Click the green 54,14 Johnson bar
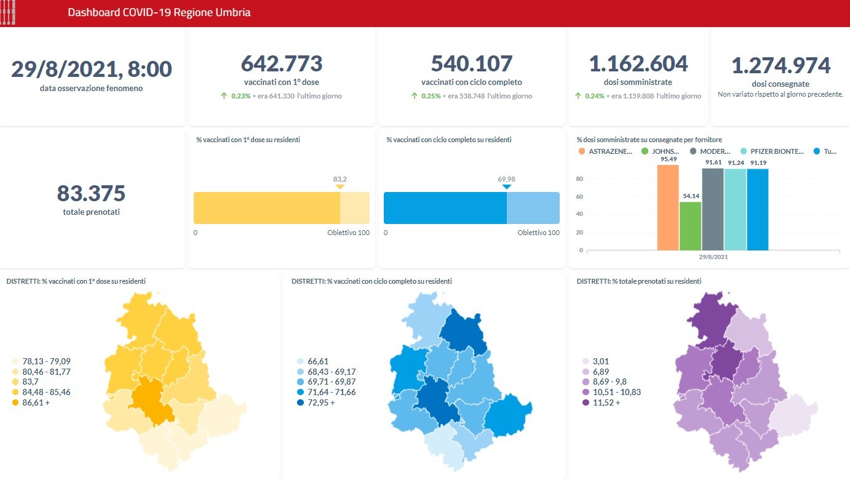850x480 pixels. pyautogui.click(x=690, y=226)
